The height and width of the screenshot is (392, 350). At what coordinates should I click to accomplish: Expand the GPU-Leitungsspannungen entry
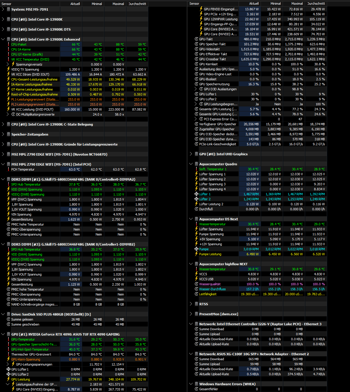[x=8, y=364]
